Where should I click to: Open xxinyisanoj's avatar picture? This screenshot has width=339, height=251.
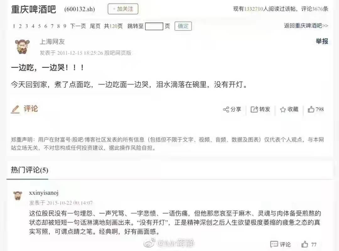click(18, 196)
